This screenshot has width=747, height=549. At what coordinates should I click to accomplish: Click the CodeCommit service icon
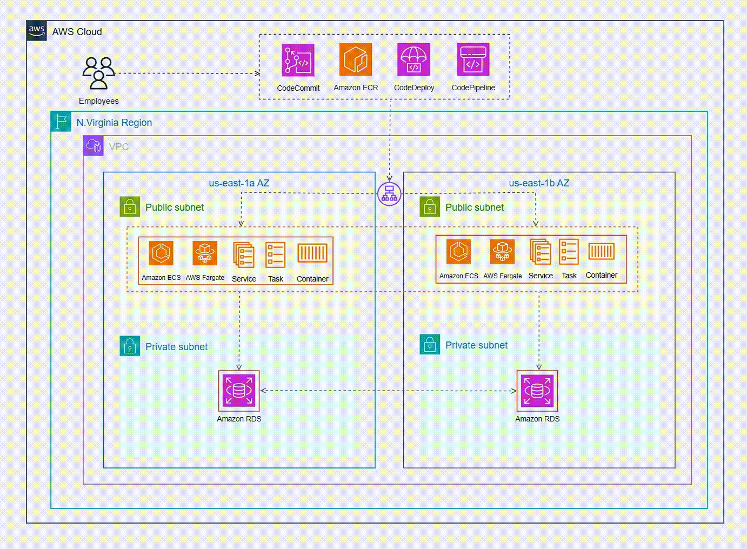click(298, 60)
